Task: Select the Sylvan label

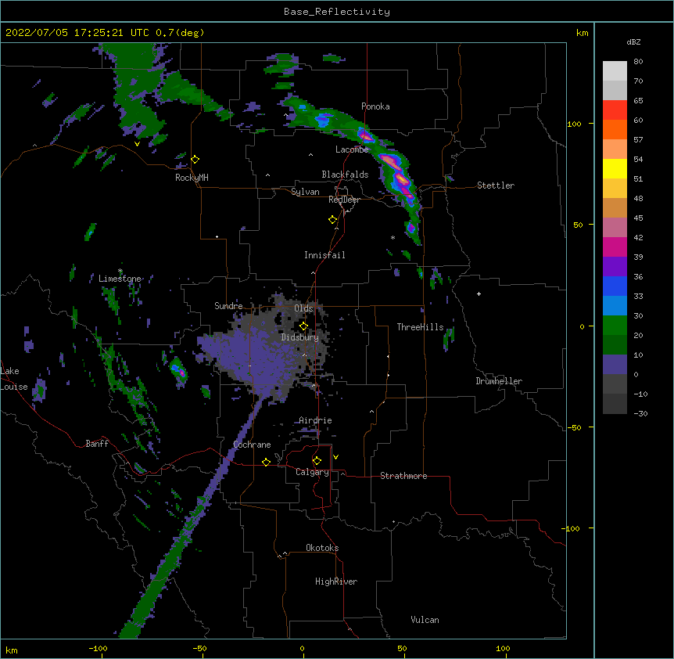Action: [x=305, y=192]
